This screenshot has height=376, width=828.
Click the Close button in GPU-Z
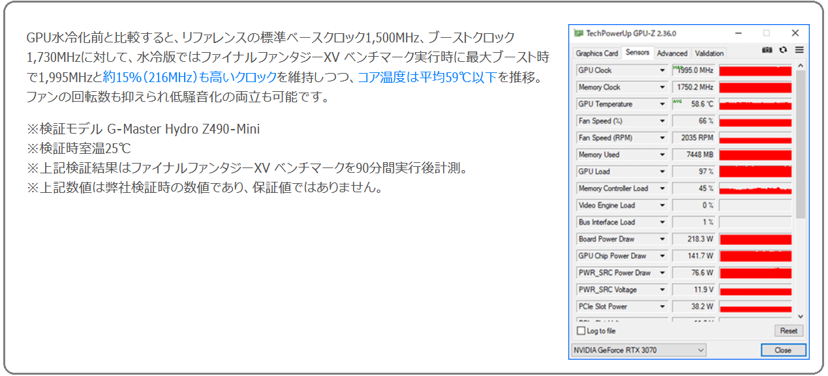pyautogui.click(x=783, y=351)
